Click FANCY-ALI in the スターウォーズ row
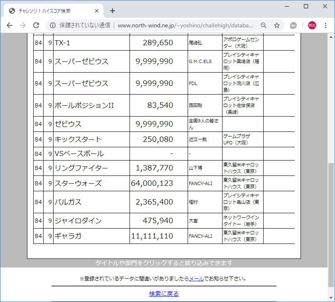The width and height of the screenshot is (335, 302). [201, 183]
